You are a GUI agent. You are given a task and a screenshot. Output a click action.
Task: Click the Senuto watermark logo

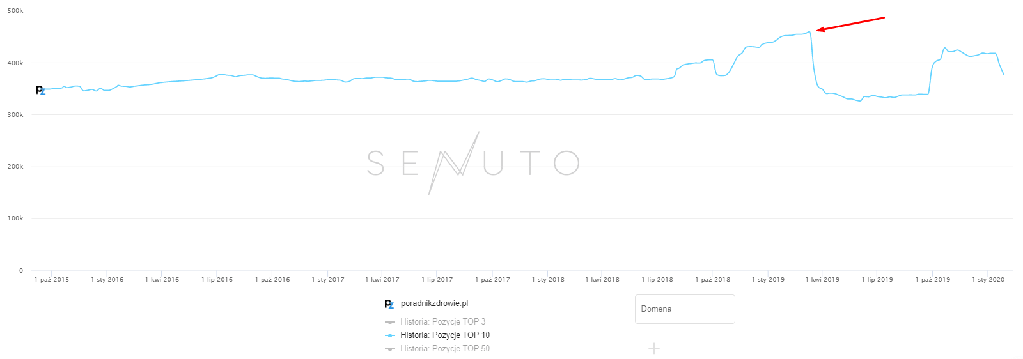(x=473, y=163)
